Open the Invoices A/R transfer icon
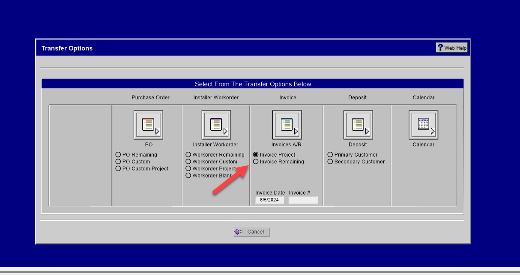 [287, 125]
